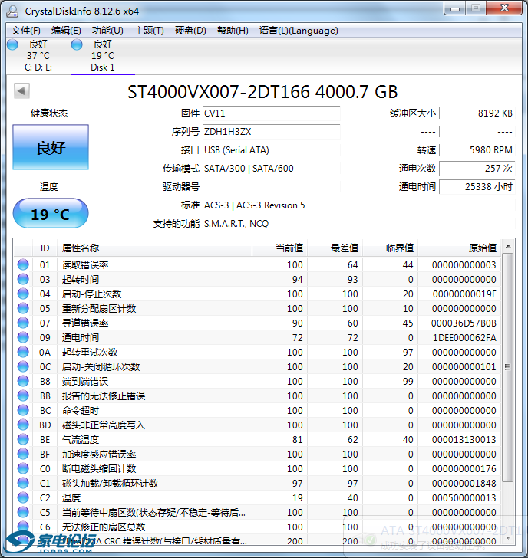The image size is (528, 558).
Task: Click the 最差值 column header
Action: (x=335, y=248)
